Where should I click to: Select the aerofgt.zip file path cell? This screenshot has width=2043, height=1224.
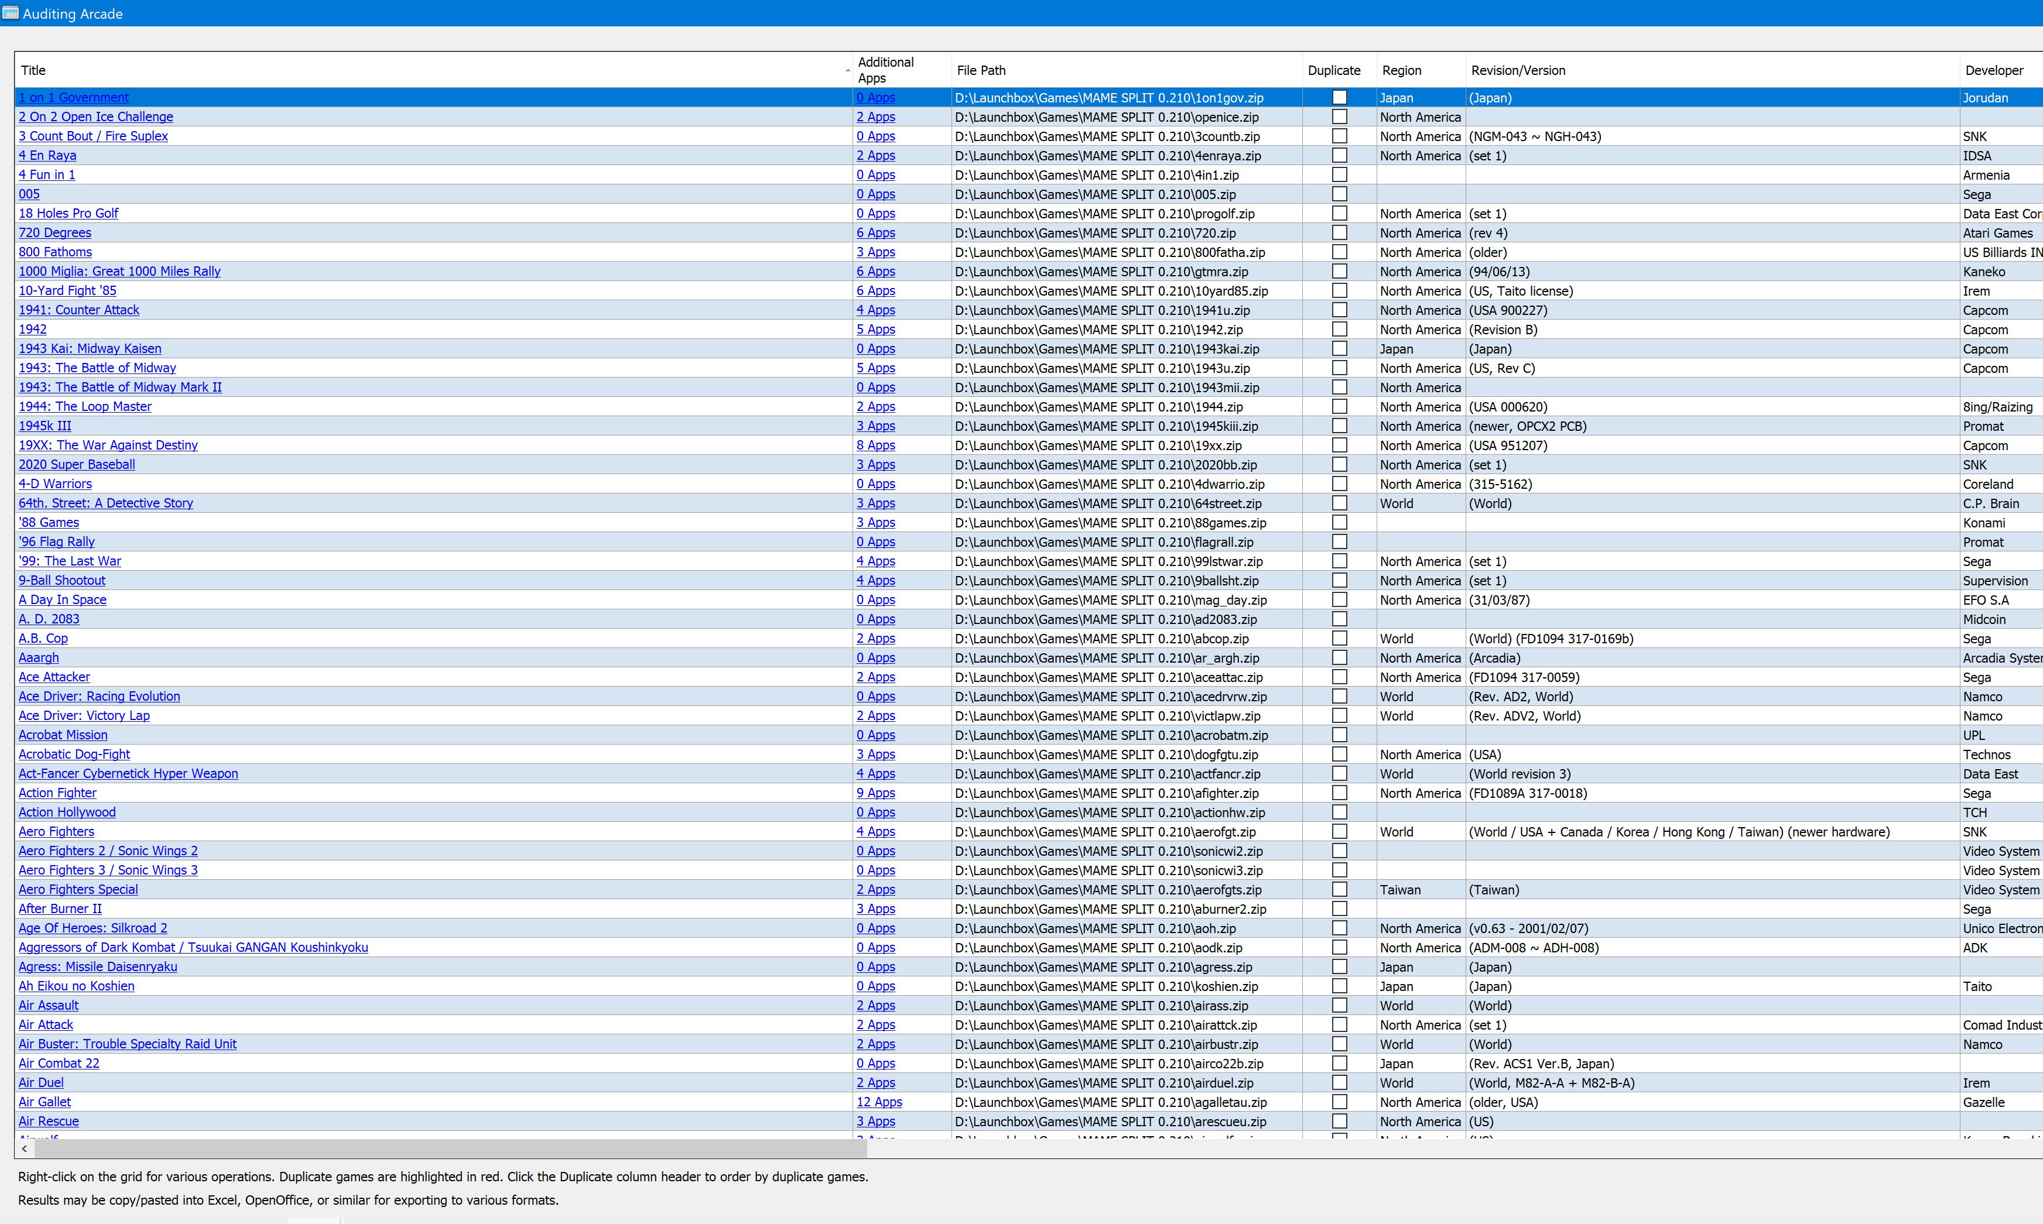coord(1127,831)
